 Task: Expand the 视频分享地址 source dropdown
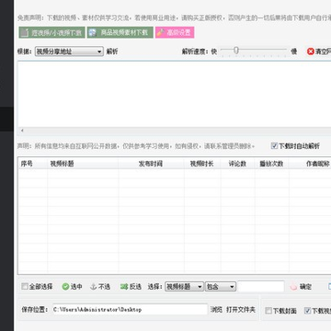click(x=69, y=51)
